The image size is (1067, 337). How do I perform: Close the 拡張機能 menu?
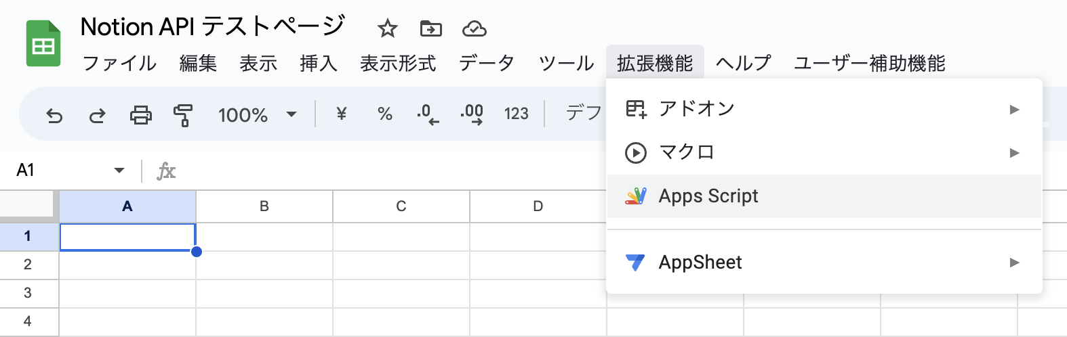coord(655,63)
